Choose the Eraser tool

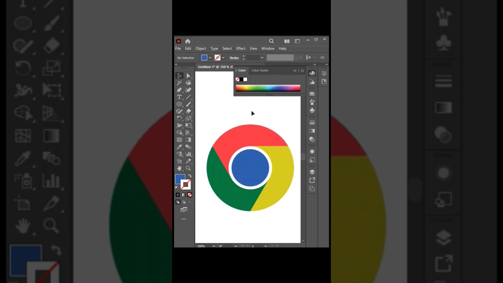tap(188, 111)
